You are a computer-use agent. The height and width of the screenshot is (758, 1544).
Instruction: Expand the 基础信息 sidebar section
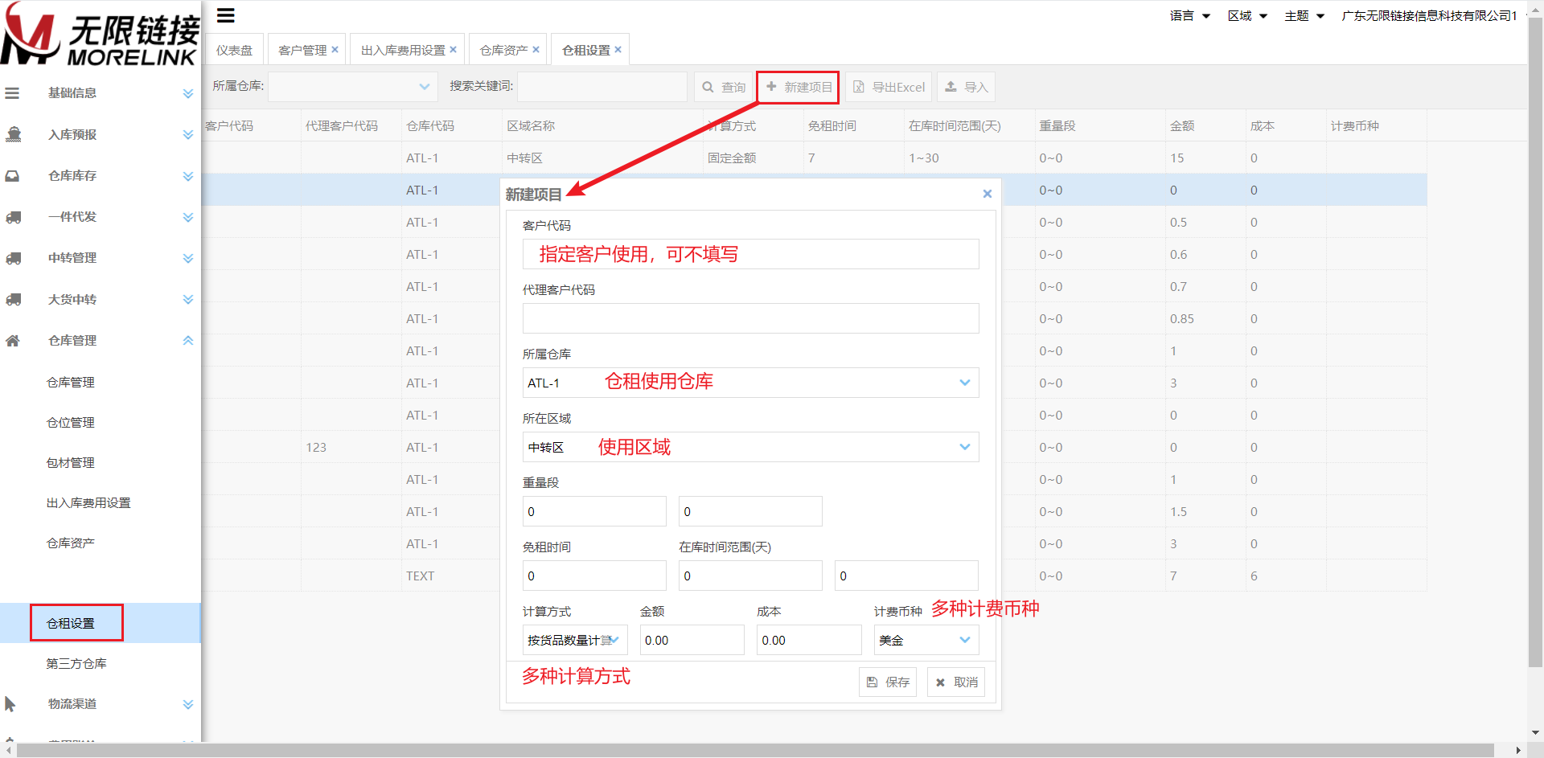coord(188,93)
